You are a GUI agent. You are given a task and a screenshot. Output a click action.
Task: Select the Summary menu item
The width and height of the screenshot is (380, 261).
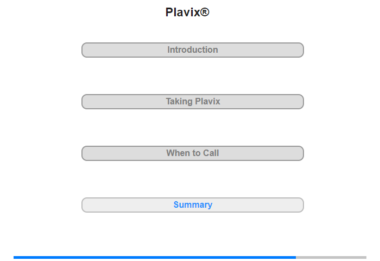pos(193,205)
